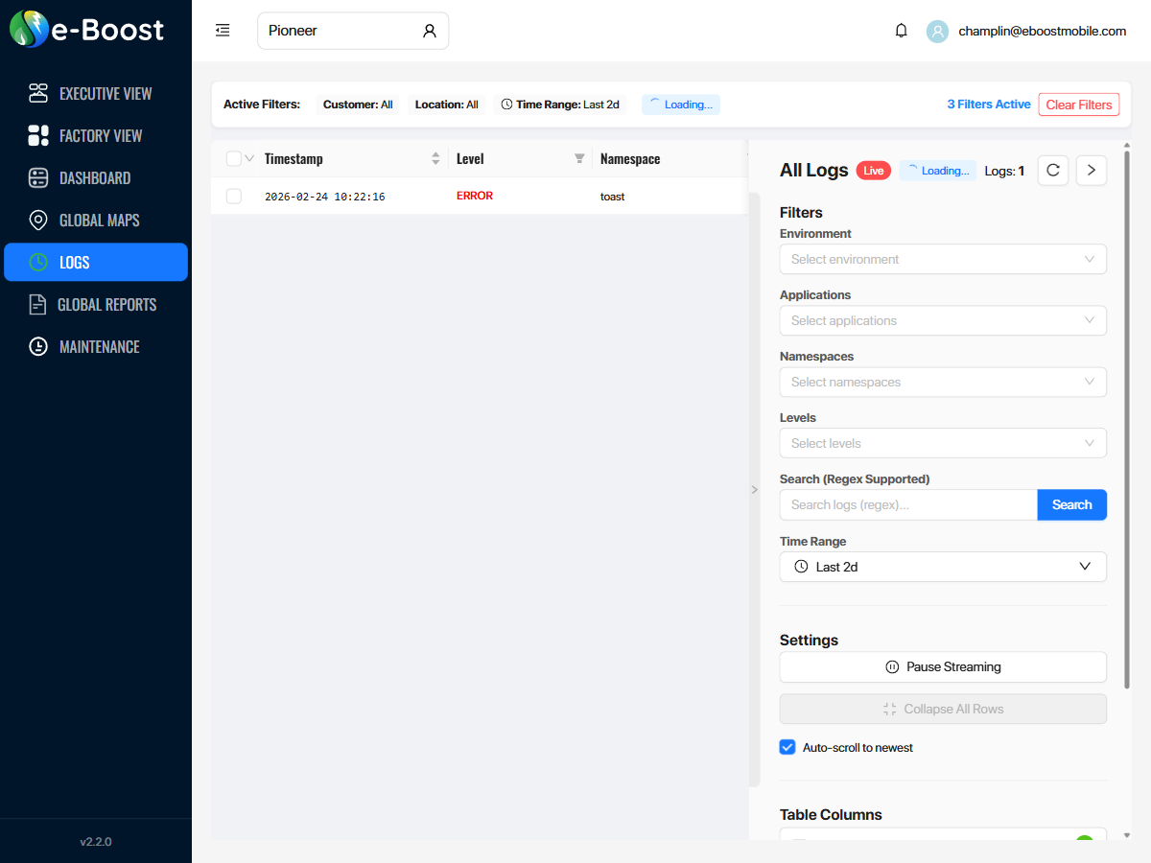Click the user avatar next to the email
The image size is (1151, 863).
click(937, 31)
